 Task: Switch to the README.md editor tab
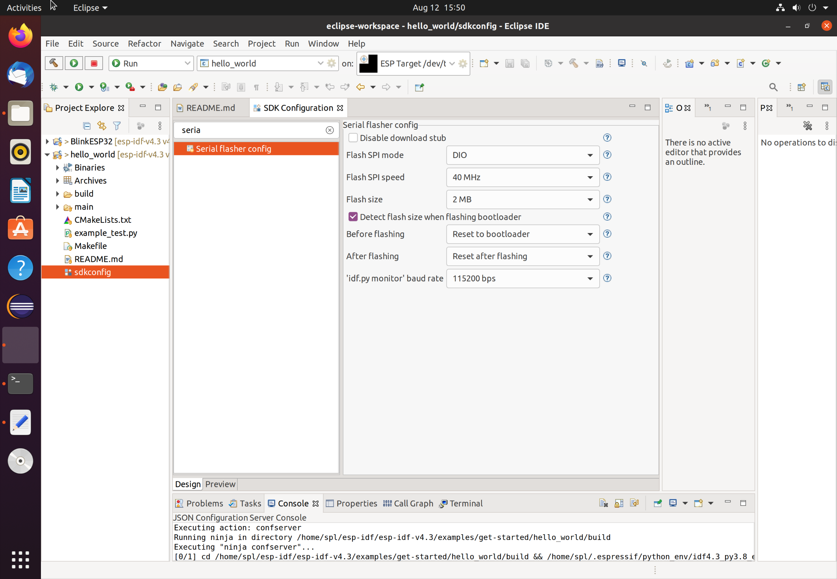tap(210, 108)
